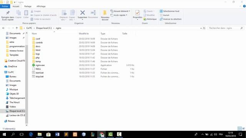This screenshot has height=138, width=246.
Task: Select the html folder
Action: click(x=38, y=50)
